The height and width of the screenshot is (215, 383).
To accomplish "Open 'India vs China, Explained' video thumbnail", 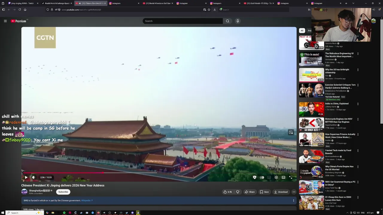I will pyautogui.click(x=311, y=109).
